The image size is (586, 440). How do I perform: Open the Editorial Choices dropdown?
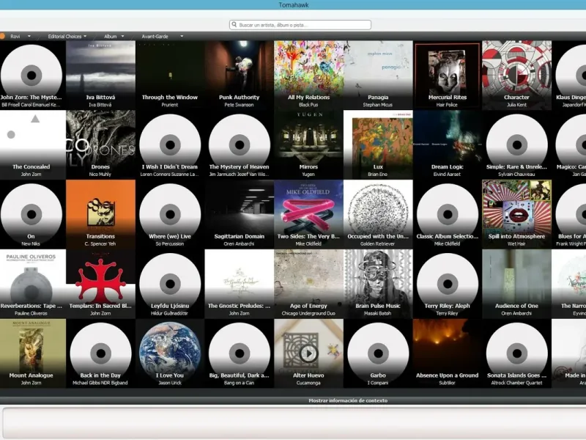(67, 36)
